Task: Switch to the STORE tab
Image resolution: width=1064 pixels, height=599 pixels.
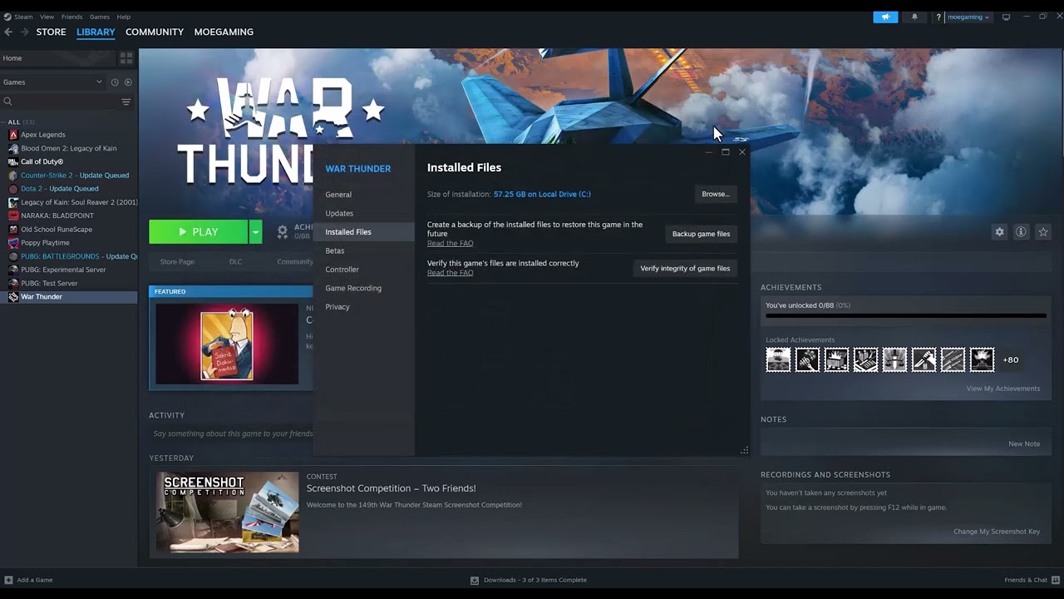Action: pyautogui.click(x=51, y=32)
